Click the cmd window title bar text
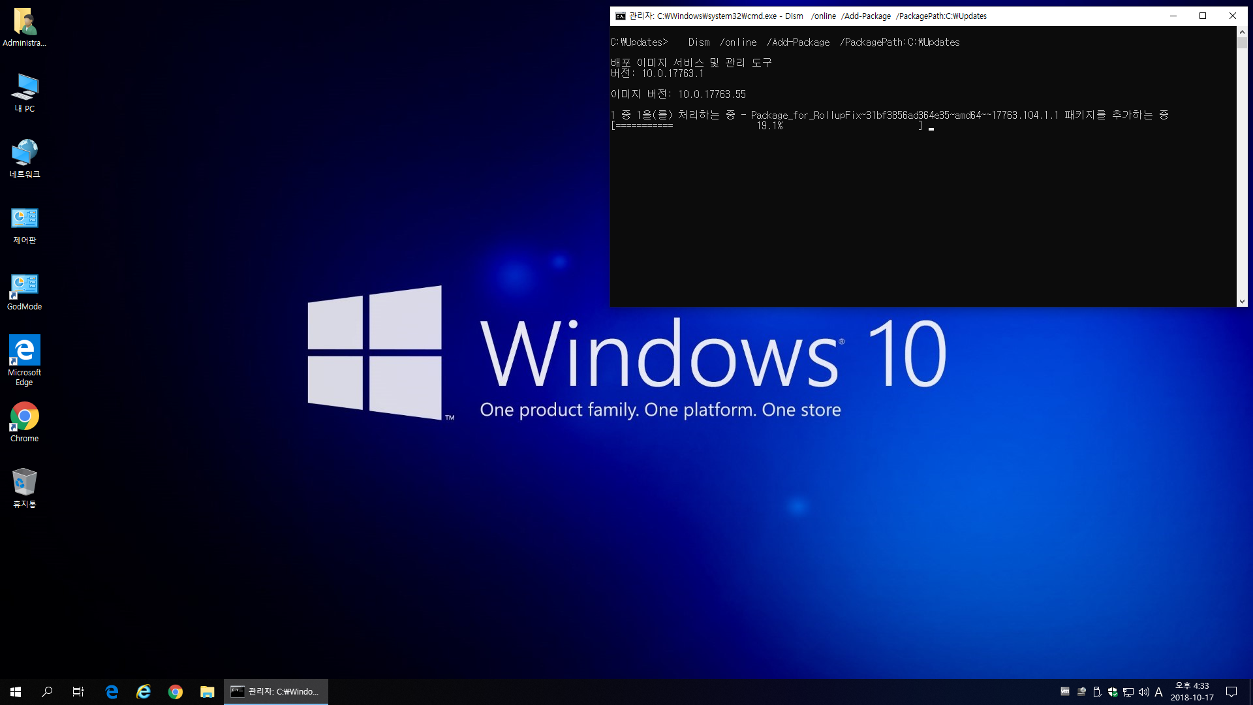The width and height of the screenshot is (1253, 705). [808, 16]
